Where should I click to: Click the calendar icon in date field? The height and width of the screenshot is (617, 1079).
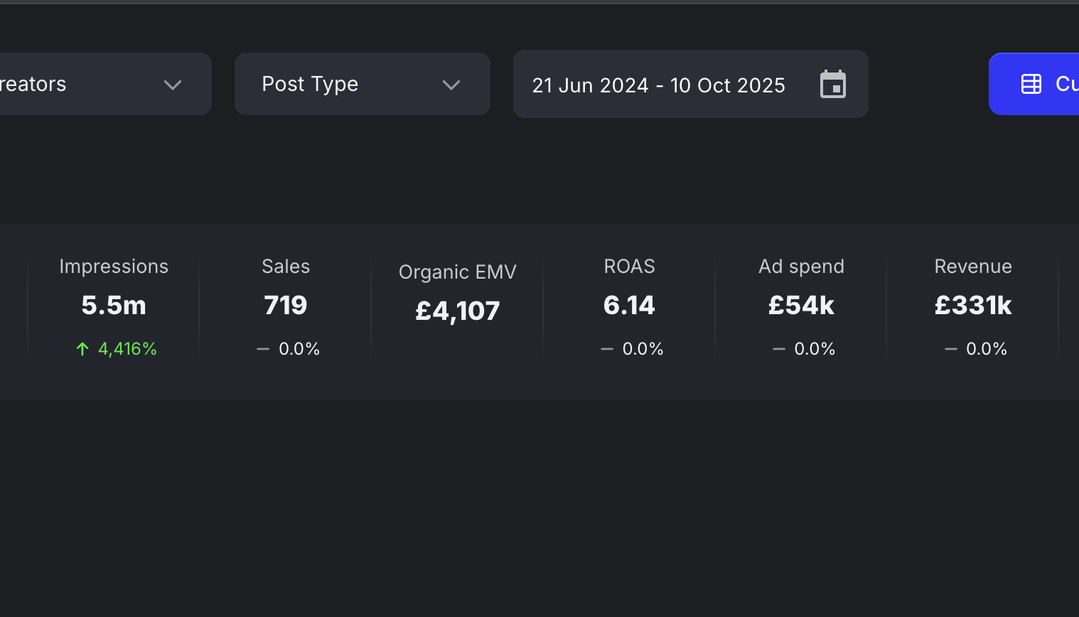[833, 85]
